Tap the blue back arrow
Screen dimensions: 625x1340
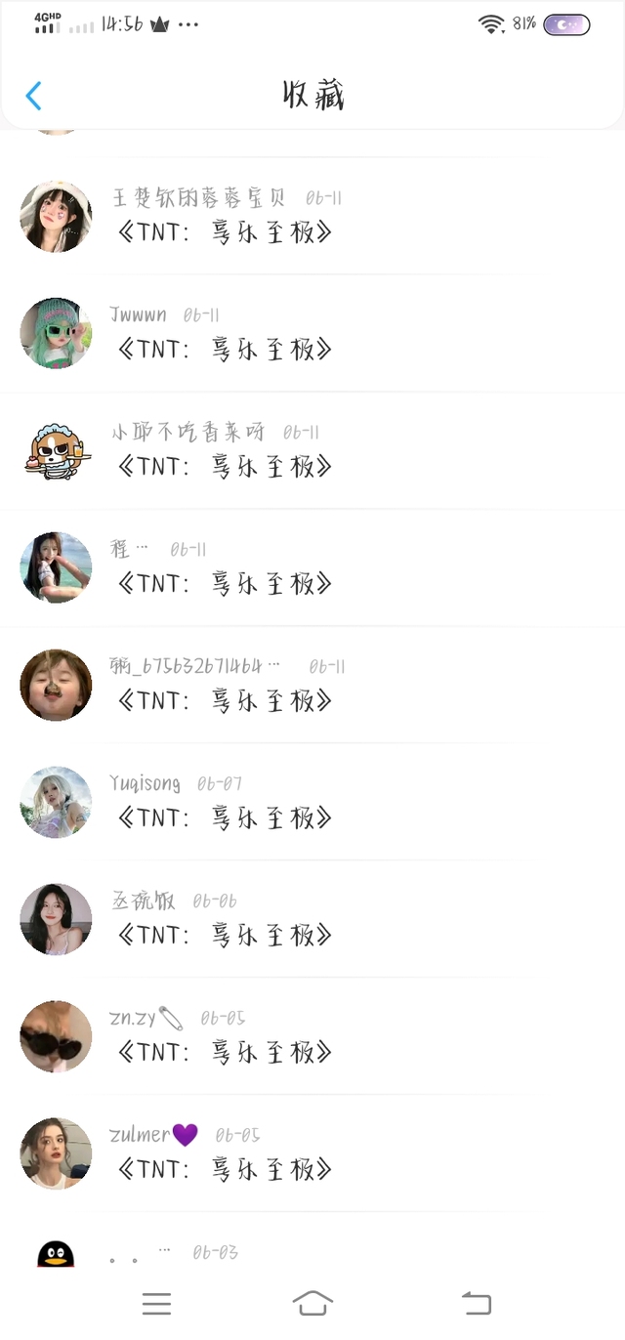click(34, 96)
